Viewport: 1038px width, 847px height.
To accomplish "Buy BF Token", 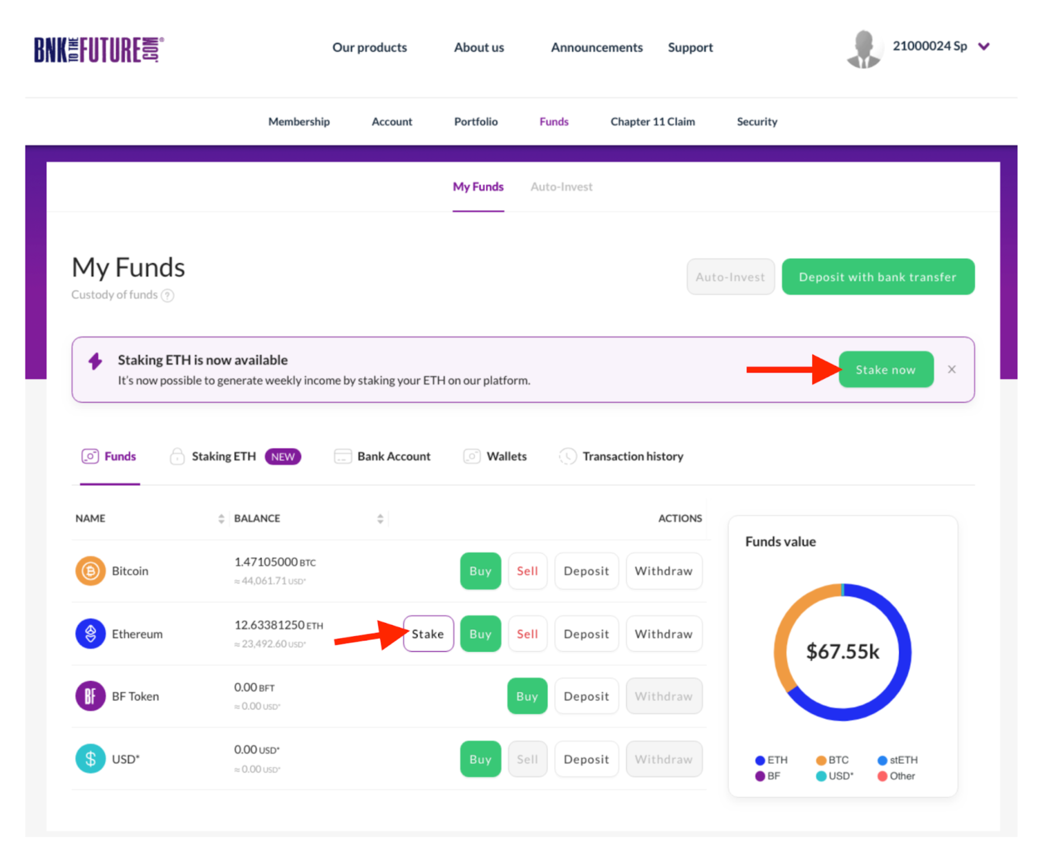I will point(528,696).
